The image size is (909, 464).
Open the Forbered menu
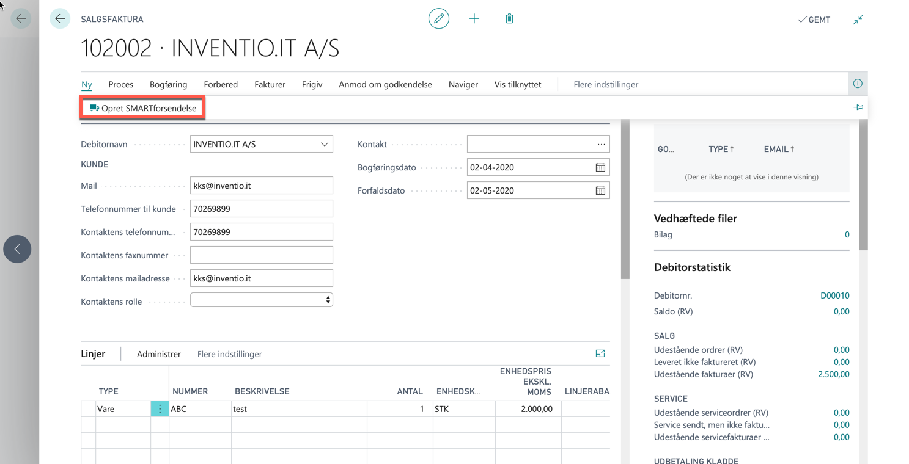[x=221, y=84]
